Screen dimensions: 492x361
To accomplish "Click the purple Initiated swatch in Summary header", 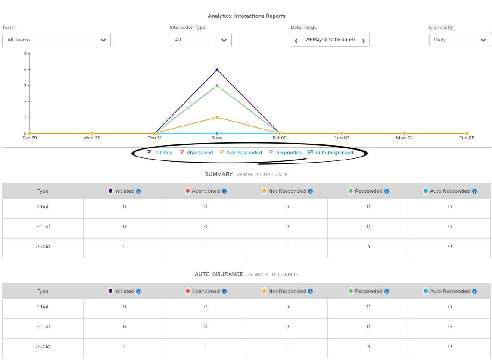I will click(x=110, y=191).
